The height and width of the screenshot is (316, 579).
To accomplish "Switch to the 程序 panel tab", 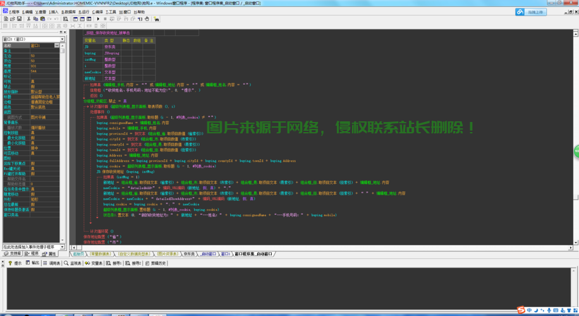I will tap(32, 253).
